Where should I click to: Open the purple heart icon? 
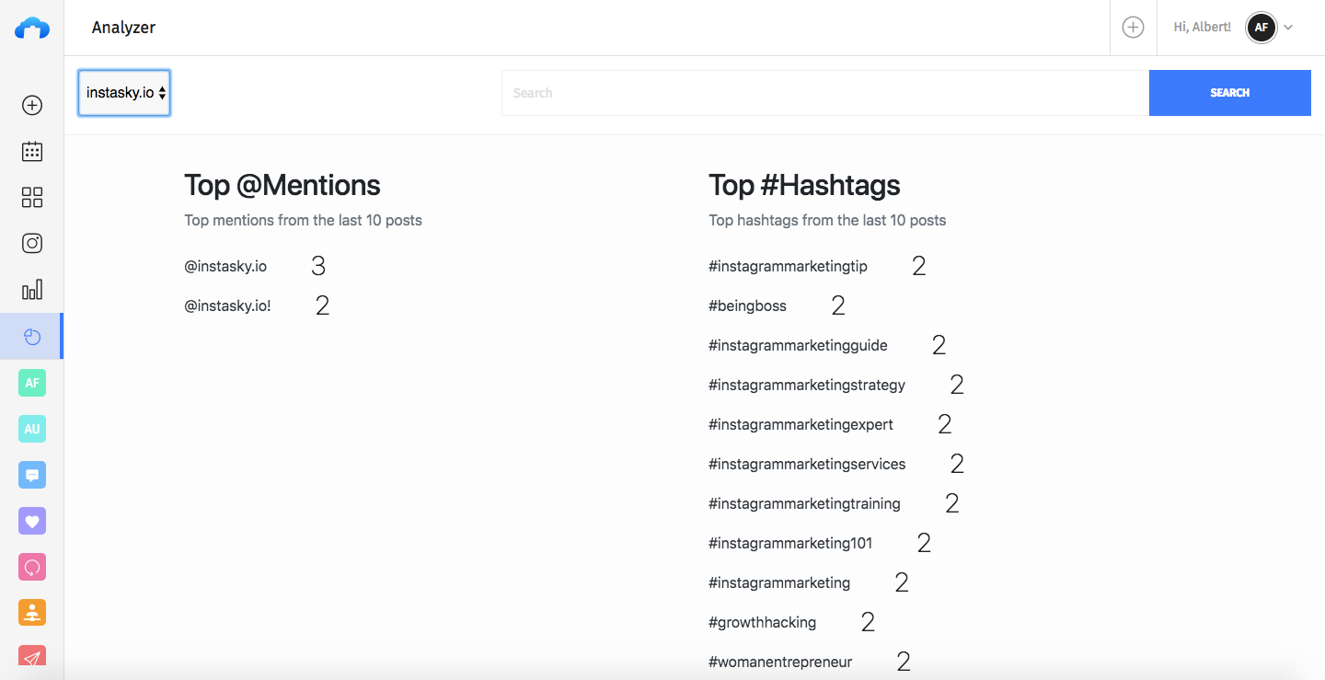coord(32,521)
